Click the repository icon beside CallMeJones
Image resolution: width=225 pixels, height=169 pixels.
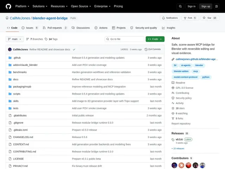tap(7, 18)
